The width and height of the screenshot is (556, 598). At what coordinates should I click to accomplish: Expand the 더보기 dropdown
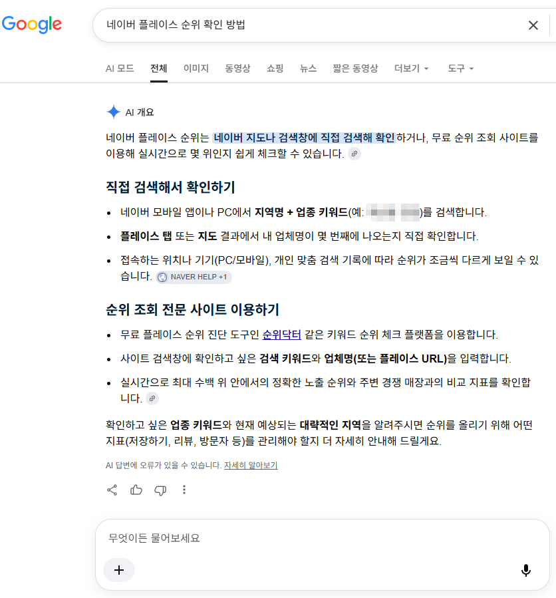pos(412,69)
